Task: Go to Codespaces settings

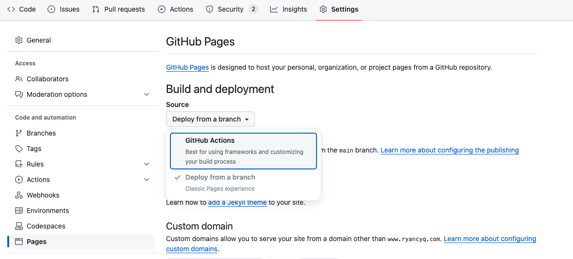Action: [83, 226]
